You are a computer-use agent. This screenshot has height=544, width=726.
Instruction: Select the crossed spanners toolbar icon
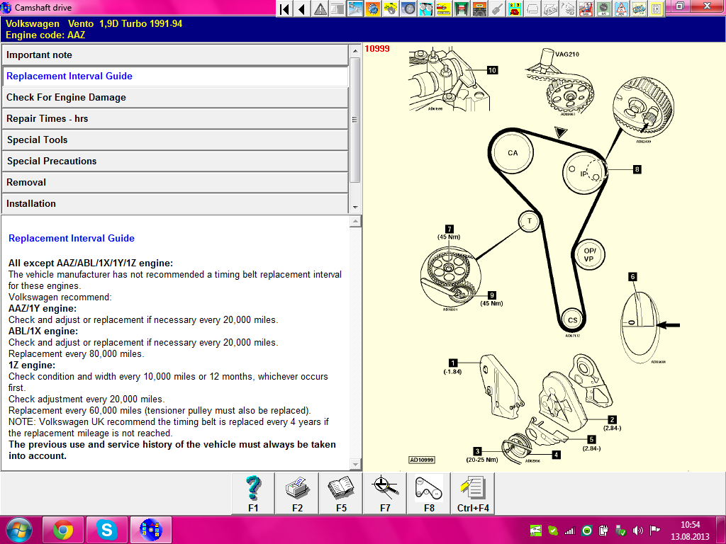[355, 8]
